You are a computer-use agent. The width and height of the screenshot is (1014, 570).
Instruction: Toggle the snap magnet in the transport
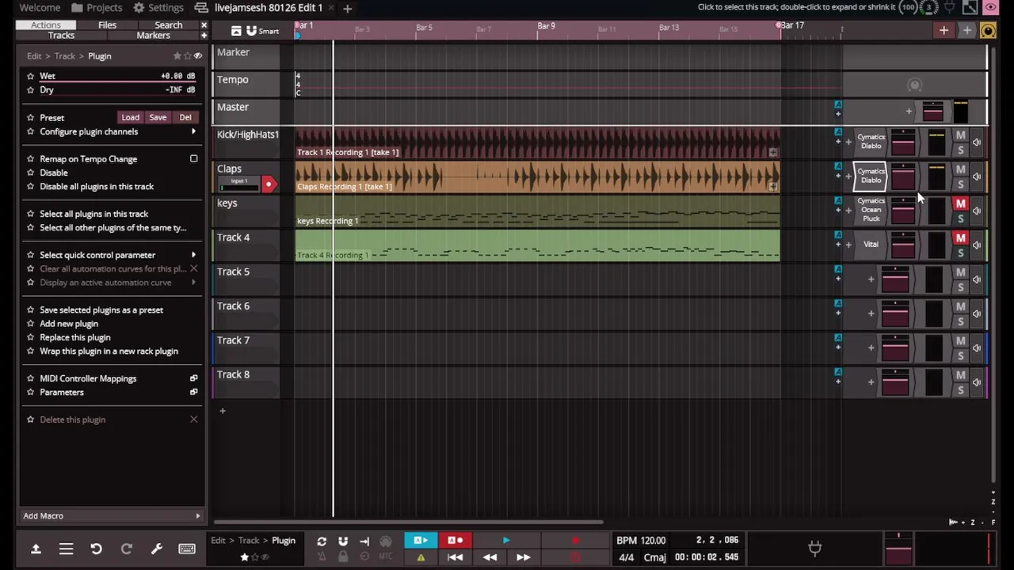(x=343, y=541)
